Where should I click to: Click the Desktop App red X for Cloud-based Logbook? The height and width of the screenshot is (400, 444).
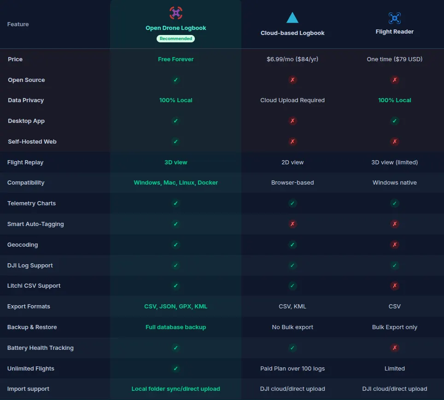click(x=292, y=121)
